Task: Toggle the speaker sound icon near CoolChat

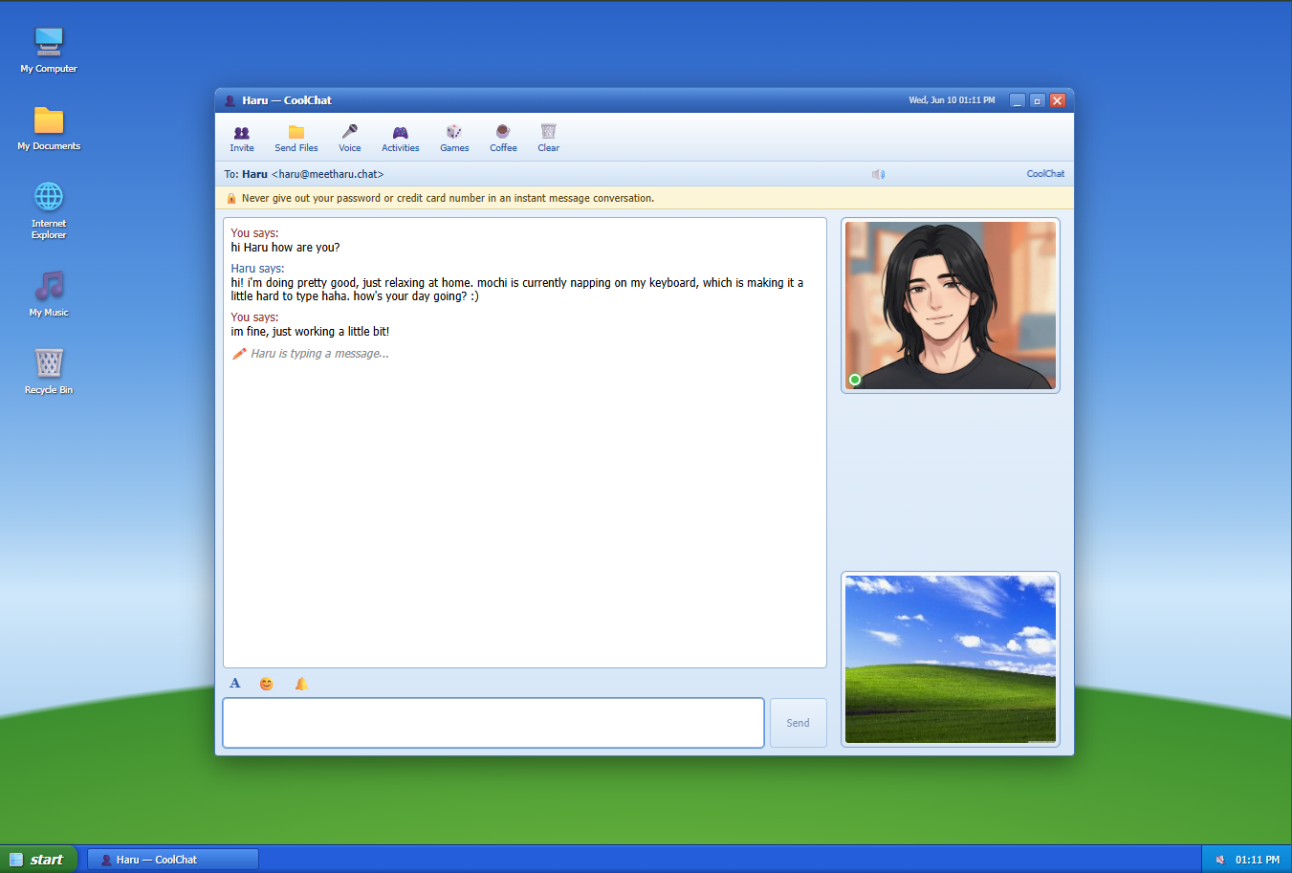Action: pyautogui.click(x=878, y=174)
